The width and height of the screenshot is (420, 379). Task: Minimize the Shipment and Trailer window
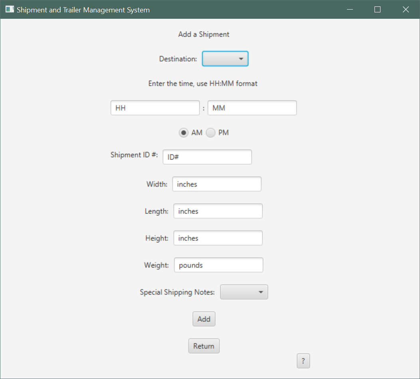[x=350, y=9]
